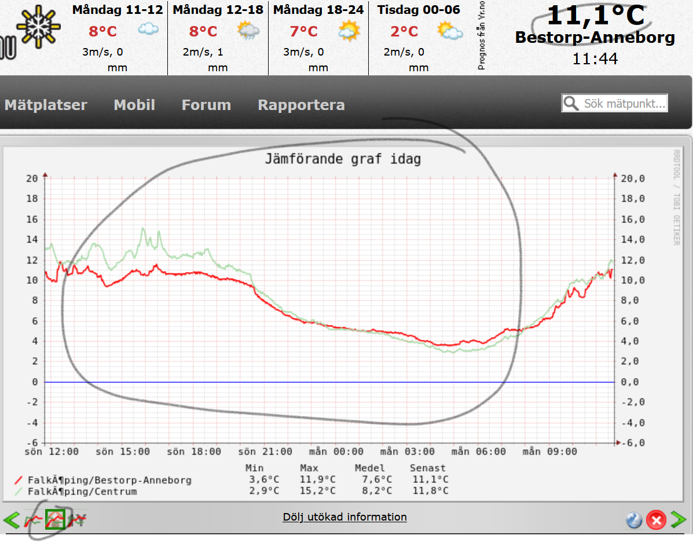Open the Mobil menu item
This screenshot has height=542, width=693.
(x=134, y=105)
